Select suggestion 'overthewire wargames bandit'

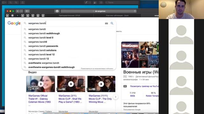tap(69, 63)
